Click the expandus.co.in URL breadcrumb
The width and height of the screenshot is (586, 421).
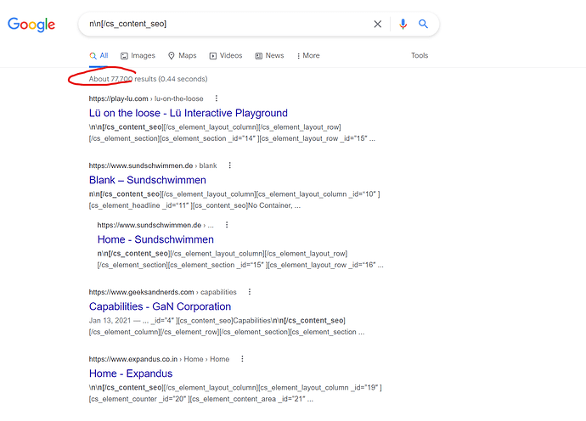pos(159,359)
